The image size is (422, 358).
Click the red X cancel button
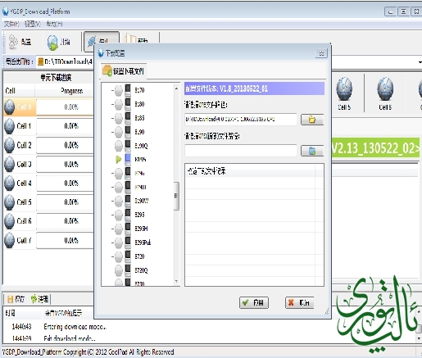pyautogui.click(x=300, y=302)
